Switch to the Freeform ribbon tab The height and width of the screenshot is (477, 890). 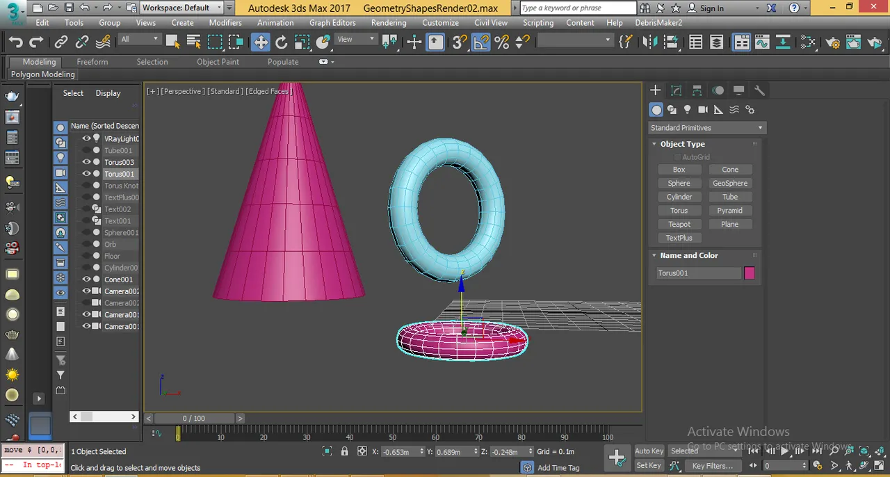click(92, 62)
